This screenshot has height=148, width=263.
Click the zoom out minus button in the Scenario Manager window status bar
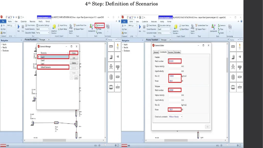(99, 145)
